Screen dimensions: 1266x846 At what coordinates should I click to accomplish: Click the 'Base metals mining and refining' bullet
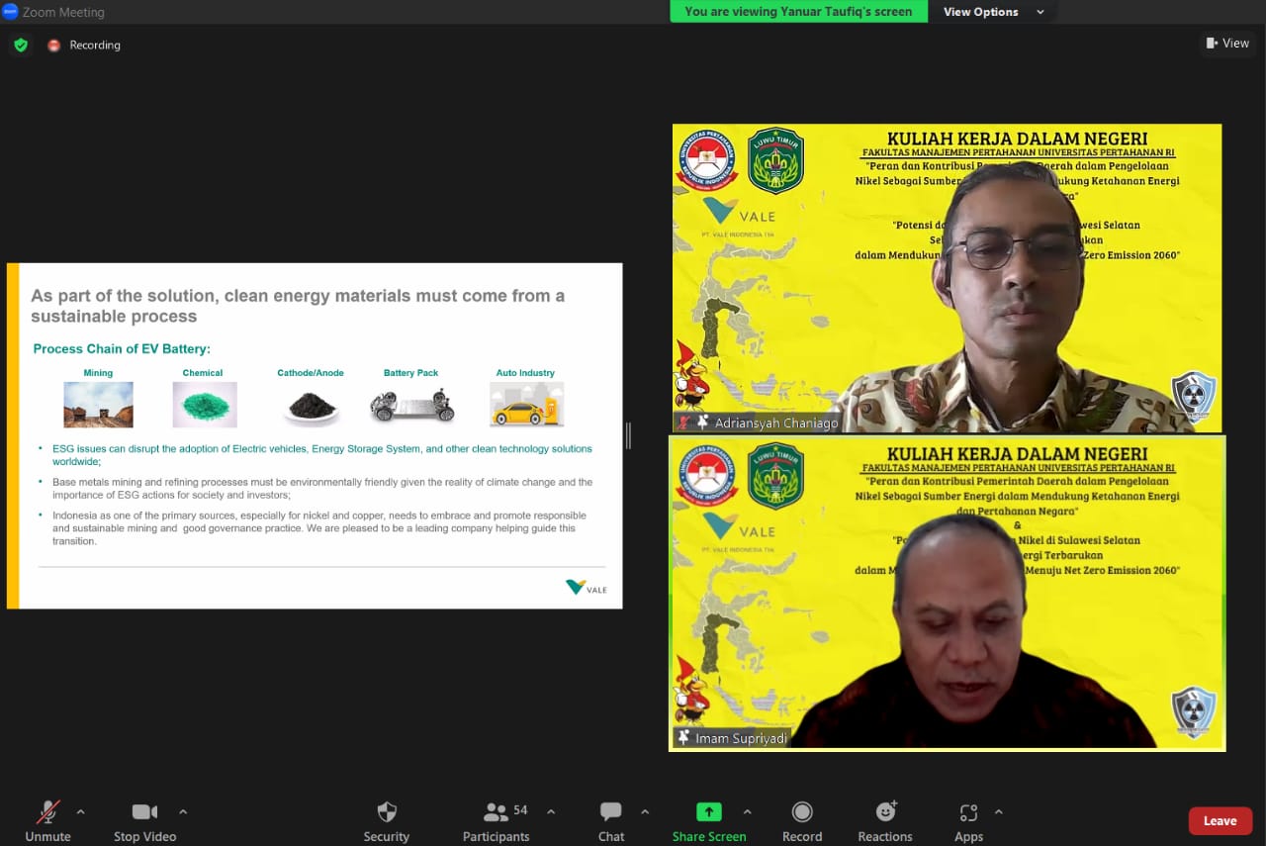(x=322, y=489)
